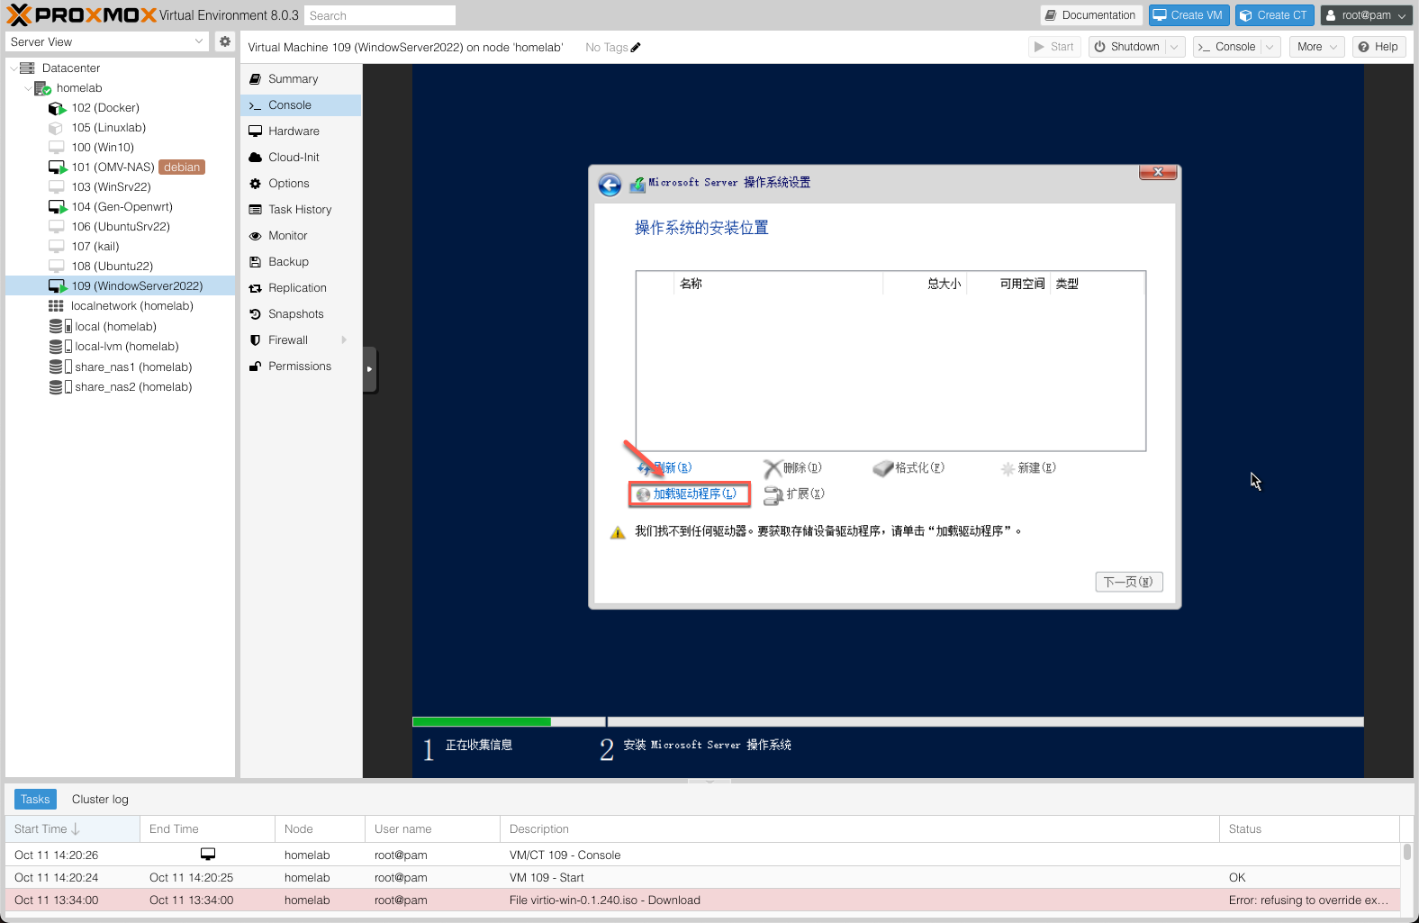
Task: Click the Proxmox logo
Action: pyautogui.click(x=83, y=14)
